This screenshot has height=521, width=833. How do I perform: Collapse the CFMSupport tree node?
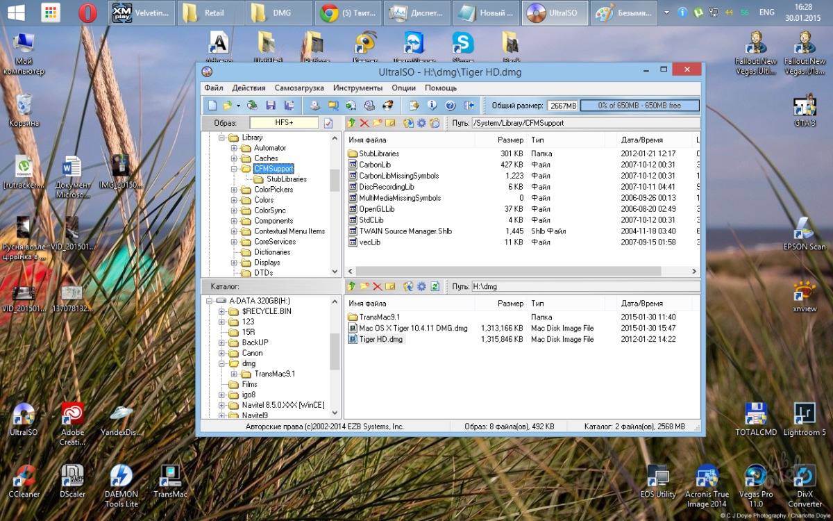[235, 169]
